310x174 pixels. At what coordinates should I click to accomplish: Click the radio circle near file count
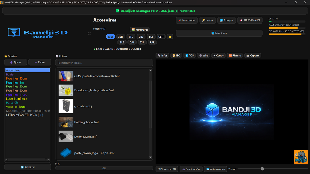[x=89, y=34]
